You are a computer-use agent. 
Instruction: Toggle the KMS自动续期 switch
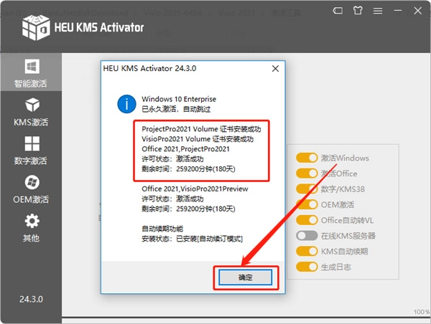307,252
